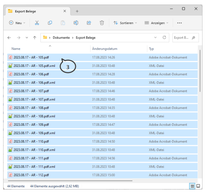Image resolution: width=206 pixels, height=193 pixels.
Task: Open the recent locations chevron
Action: [27, 38]
